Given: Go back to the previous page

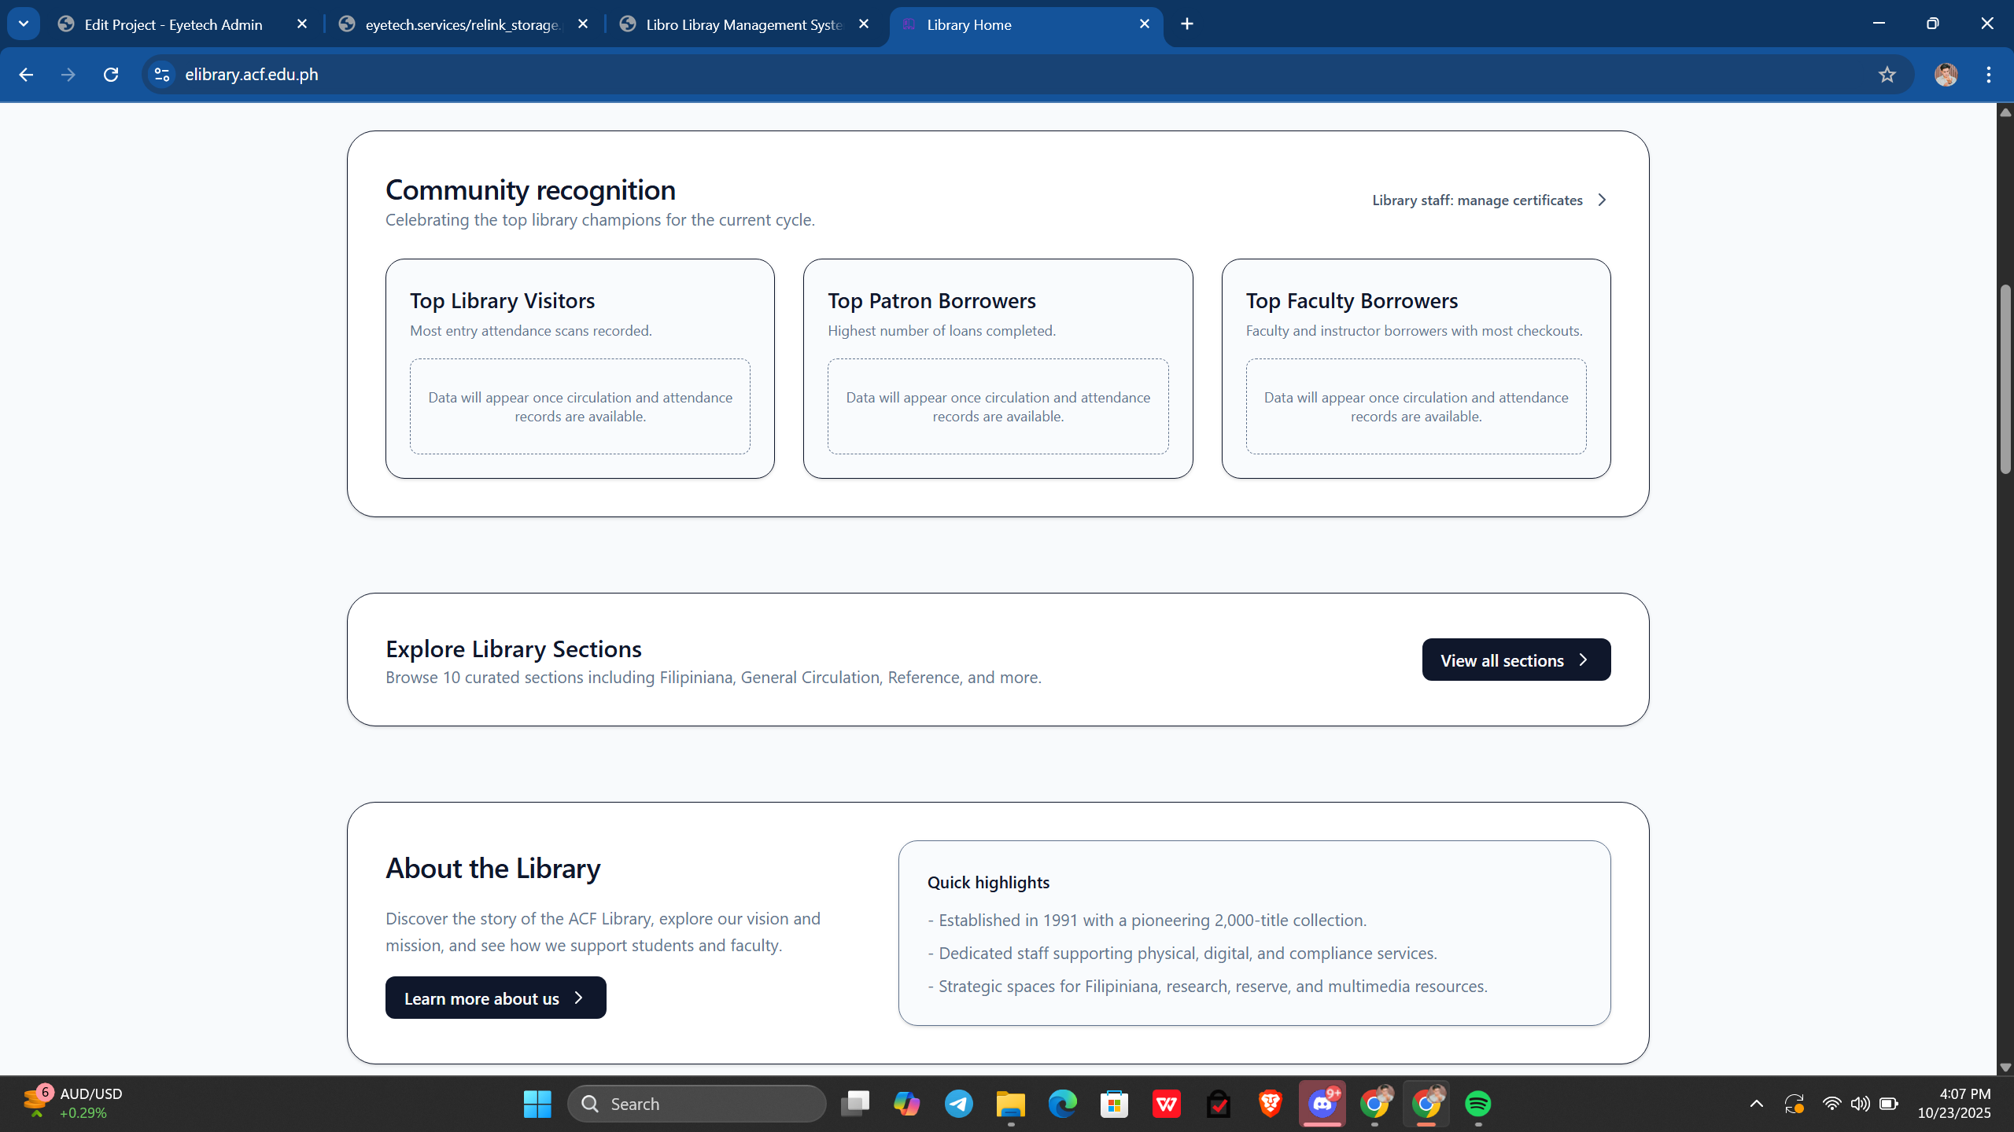Looking at the screenshot, I should click(x=26, y=74).
